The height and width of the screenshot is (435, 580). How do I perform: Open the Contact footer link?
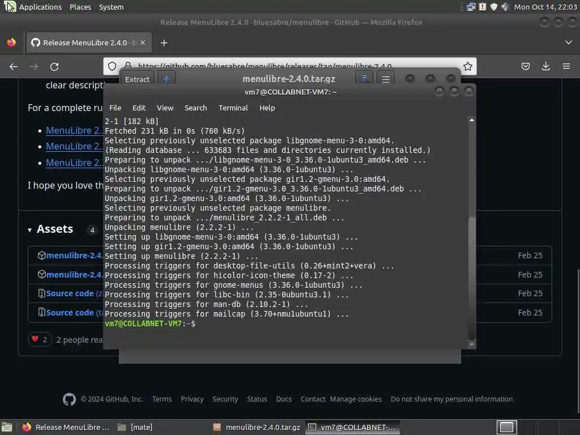point(313,399)
